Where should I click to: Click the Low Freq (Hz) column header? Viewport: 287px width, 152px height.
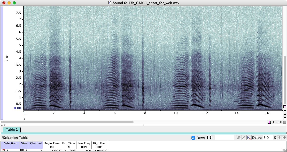coord(84,145)
